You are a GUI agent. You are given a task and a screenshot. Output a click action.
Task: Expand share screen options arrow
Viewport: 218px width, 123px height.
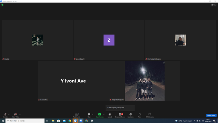104,114
